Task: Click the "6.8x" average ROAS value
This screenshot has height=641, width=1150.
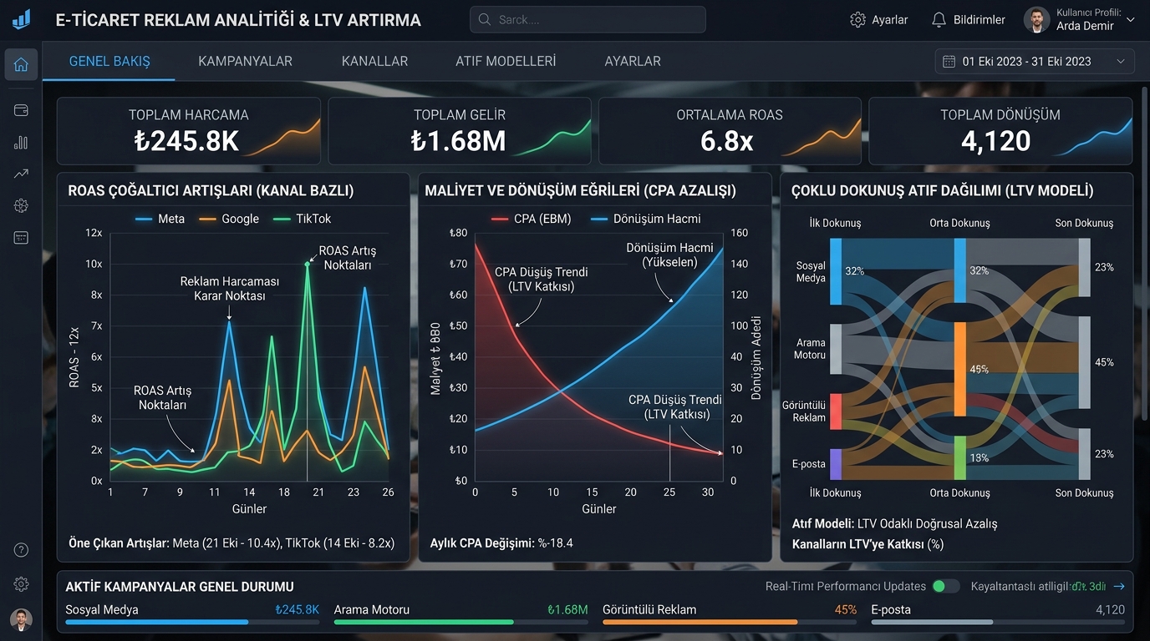Action: (x=726, y=142)
